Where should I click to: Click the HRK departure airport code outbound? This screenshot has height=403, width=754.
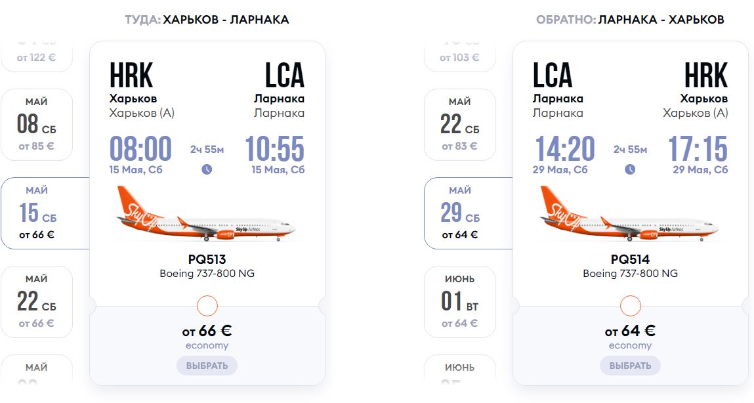pyautogui.click(x=131, y=76)
